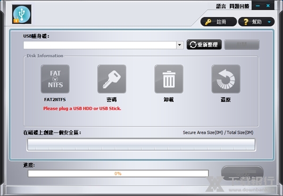Click the disabled install button at bottom right
Screen dimensions: 283x196
(x=242, y=173)
